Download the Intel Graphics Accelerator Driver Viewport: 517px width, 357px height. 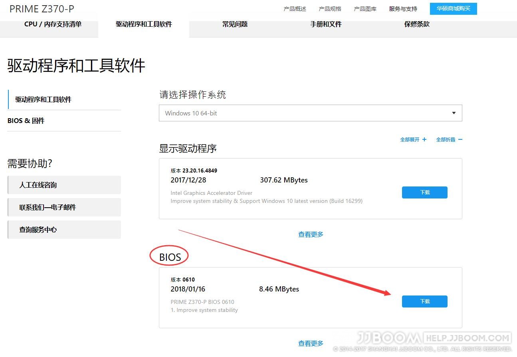tap(424, 192)
